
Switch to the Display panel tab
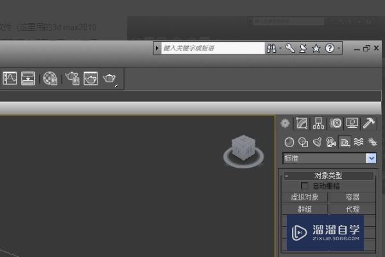(x=352, y=123)
